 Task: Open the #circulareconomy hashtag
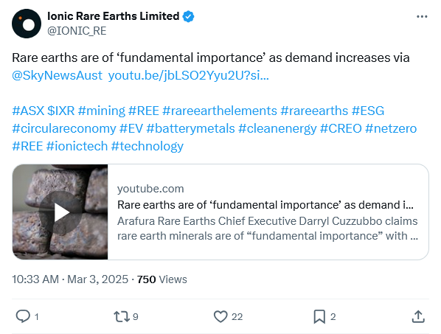point(64,128)
